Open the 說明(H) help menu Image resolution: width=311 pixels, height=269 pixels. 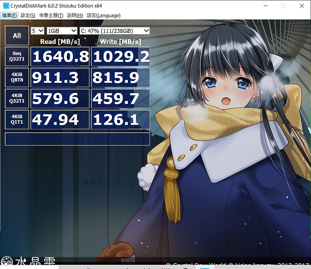75,16
